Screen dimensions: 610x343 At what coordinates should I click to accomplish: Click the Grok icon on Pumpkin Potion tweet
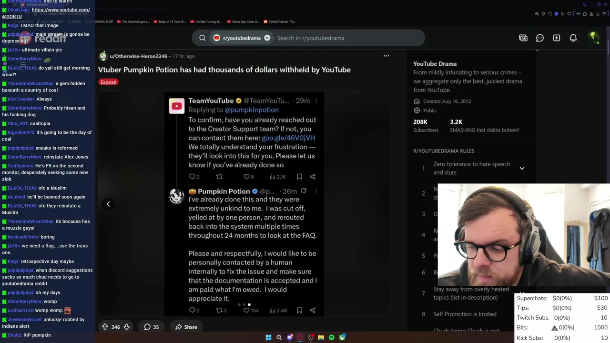click(x=303, y=191)
